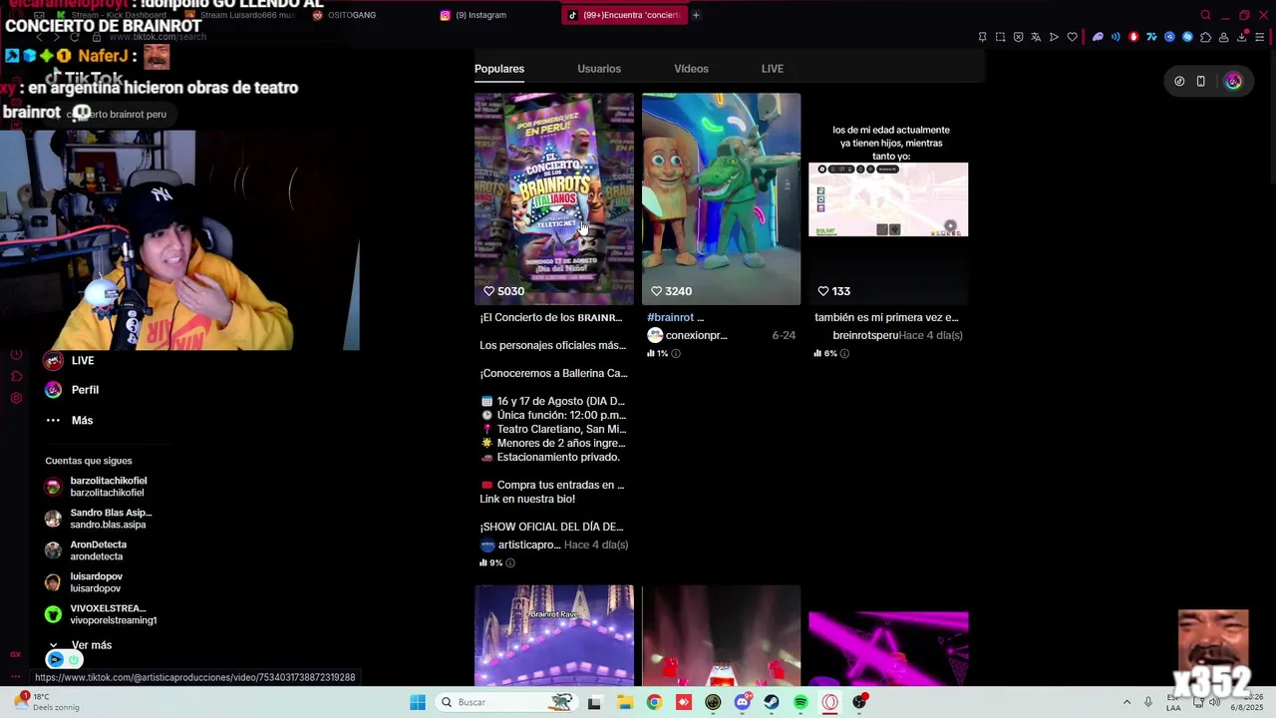The width and height of the screenshot is (1276, 718).
Task: Open the 7TV extension icon
Action: [x=1151, y=37]
